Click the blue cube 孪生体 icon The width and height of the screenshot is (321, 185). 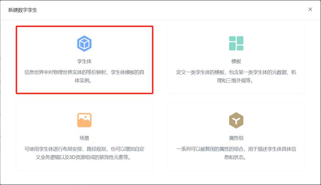(x=84, y=43)
